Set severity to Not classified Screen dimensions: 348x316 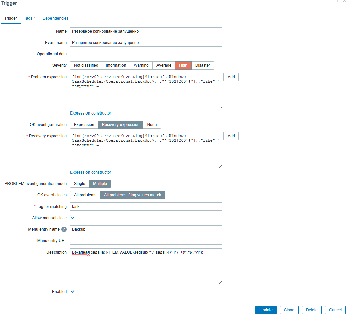click(x=86, y=65)
